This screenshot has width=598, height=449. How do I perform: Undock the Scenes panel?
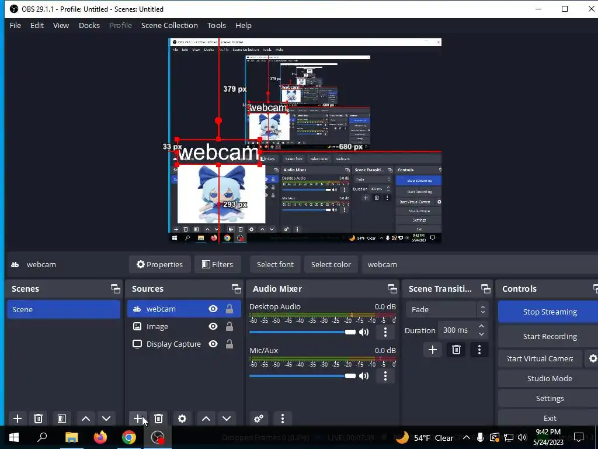tap(115, 289)
